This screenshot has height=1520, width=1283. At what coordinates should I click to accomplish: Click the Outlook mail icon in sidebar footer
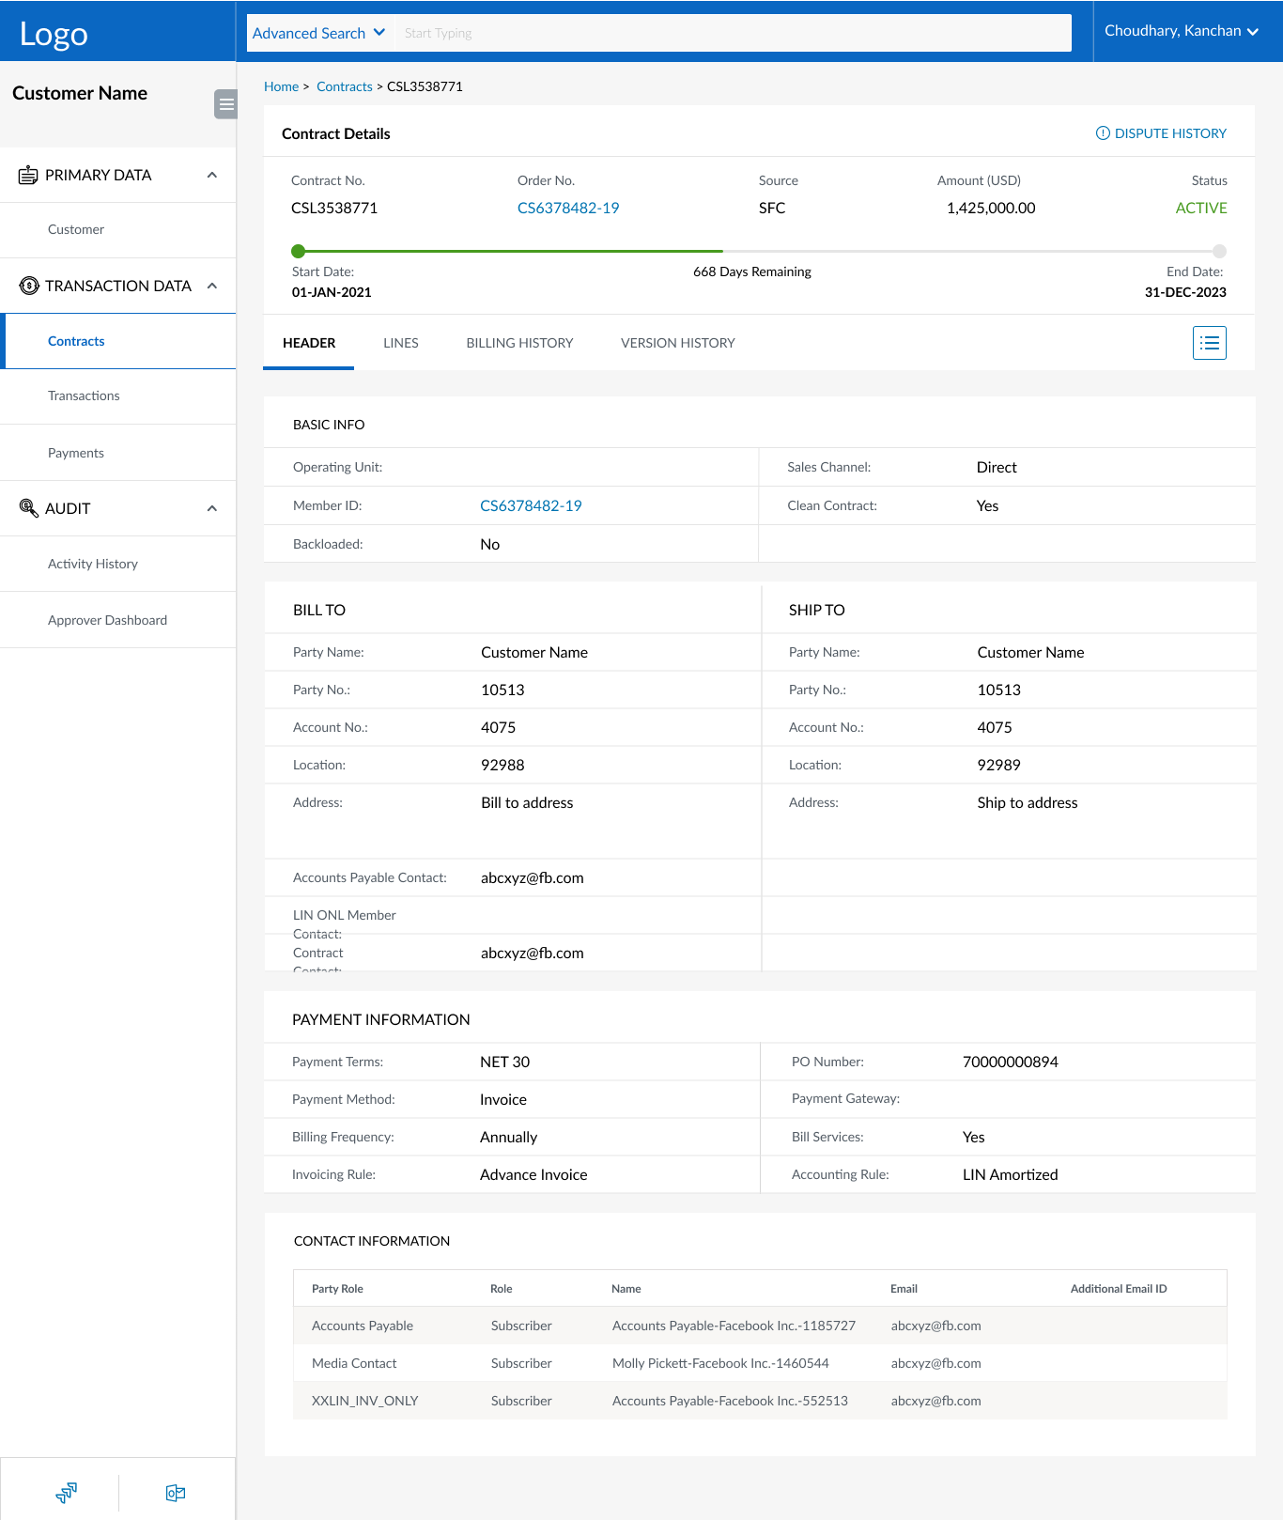click(176, 1493)
